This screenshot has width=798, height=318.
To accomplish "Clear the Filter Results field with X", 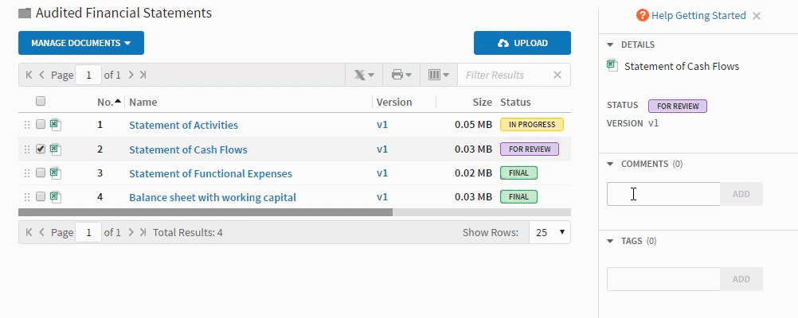I will 557,75.
